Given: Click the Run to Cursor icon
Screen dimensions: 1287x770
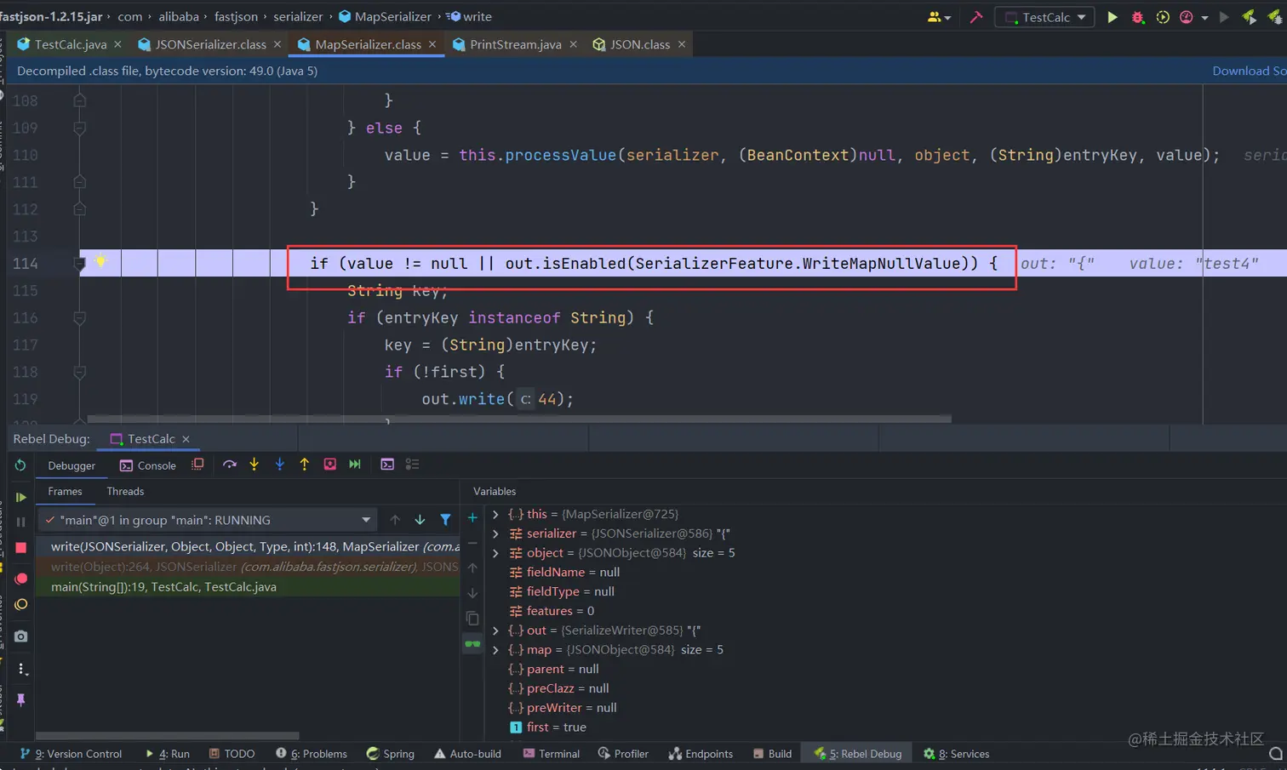Looking at the screenshot, I should click(355, 465).
